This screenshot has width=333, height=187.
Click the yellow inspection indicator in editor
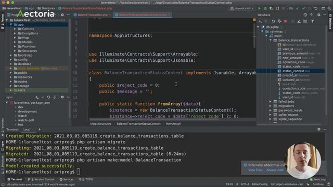pos(254,20)
